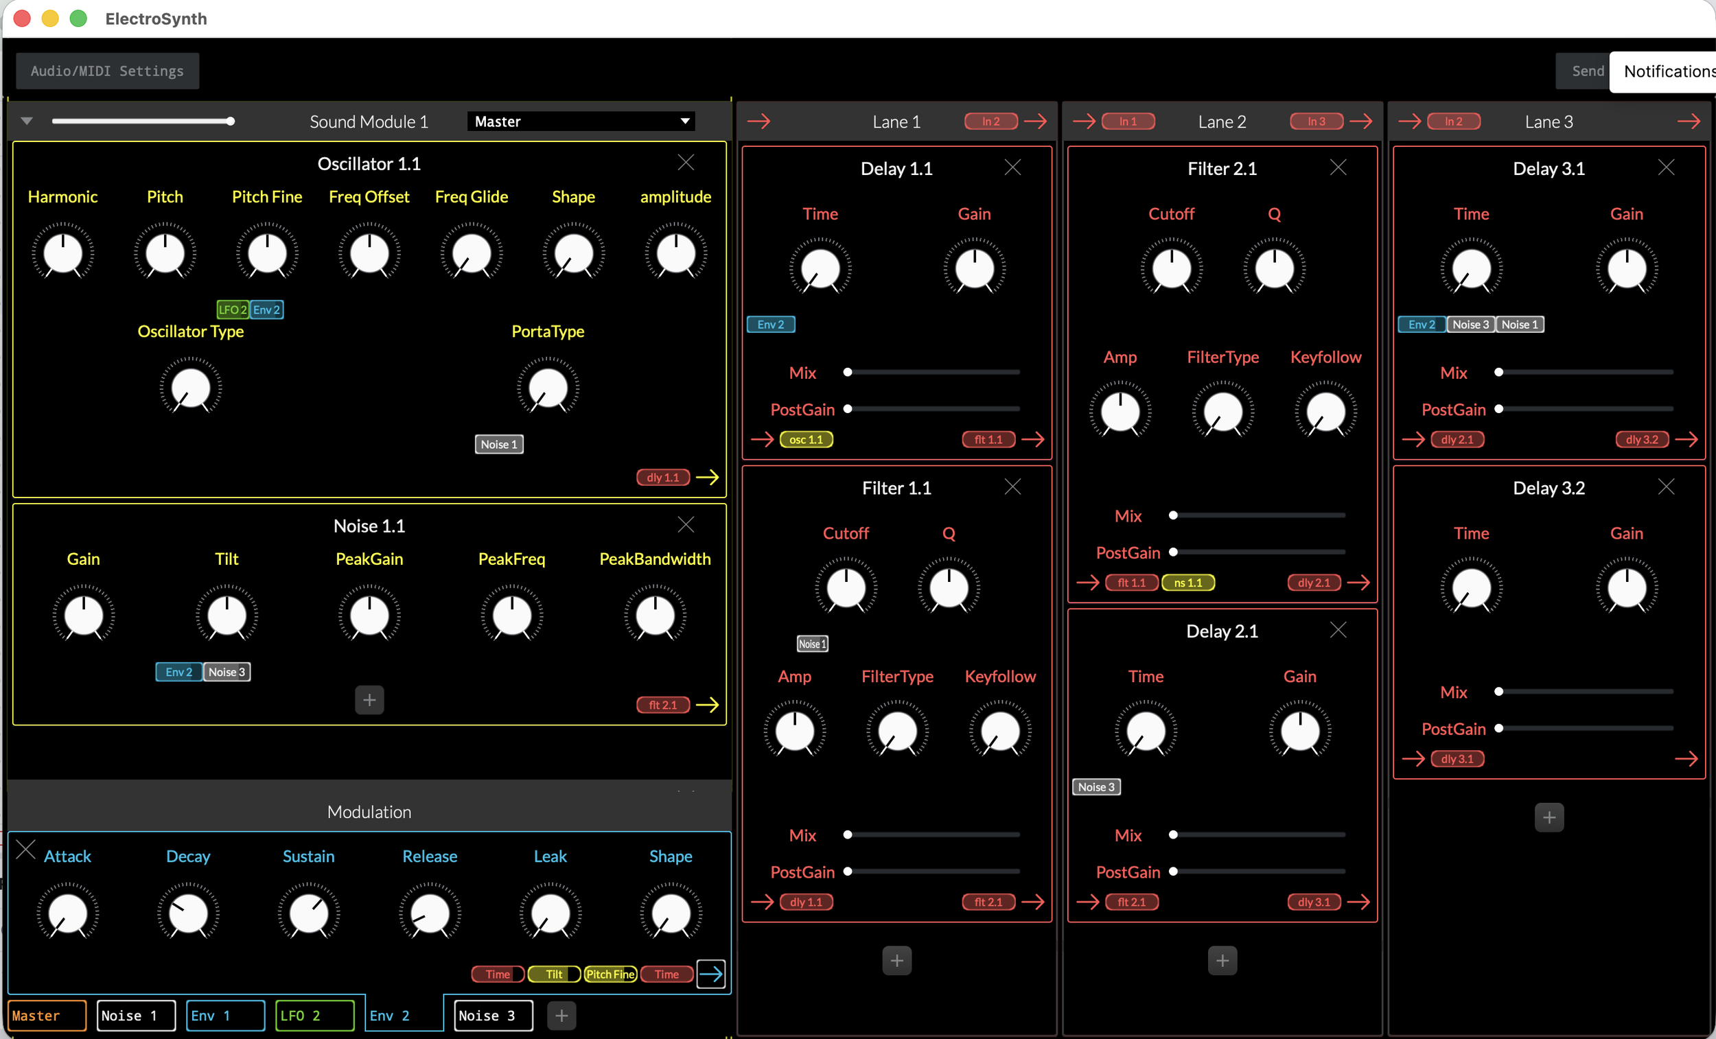Click the Oscillator Type knob
This screenshot has height=1039, width=1716.
click(x=190, y=387)
